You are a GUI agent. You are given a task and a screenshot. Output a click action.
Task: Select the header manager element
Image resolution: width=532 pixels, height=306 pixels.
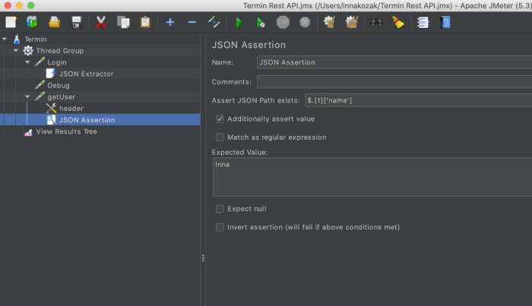[x=71, y=109]
